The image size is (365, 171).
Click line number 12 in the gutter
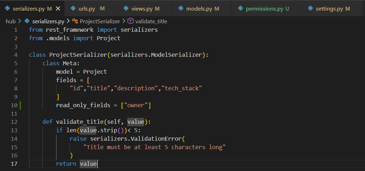[x=14, y=122]
